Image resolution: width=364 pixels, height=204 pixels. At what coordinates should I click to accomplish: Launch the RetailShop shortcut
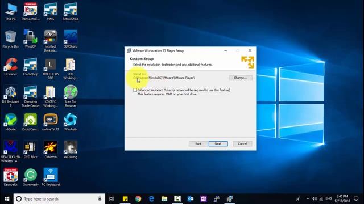click(71, 11)
